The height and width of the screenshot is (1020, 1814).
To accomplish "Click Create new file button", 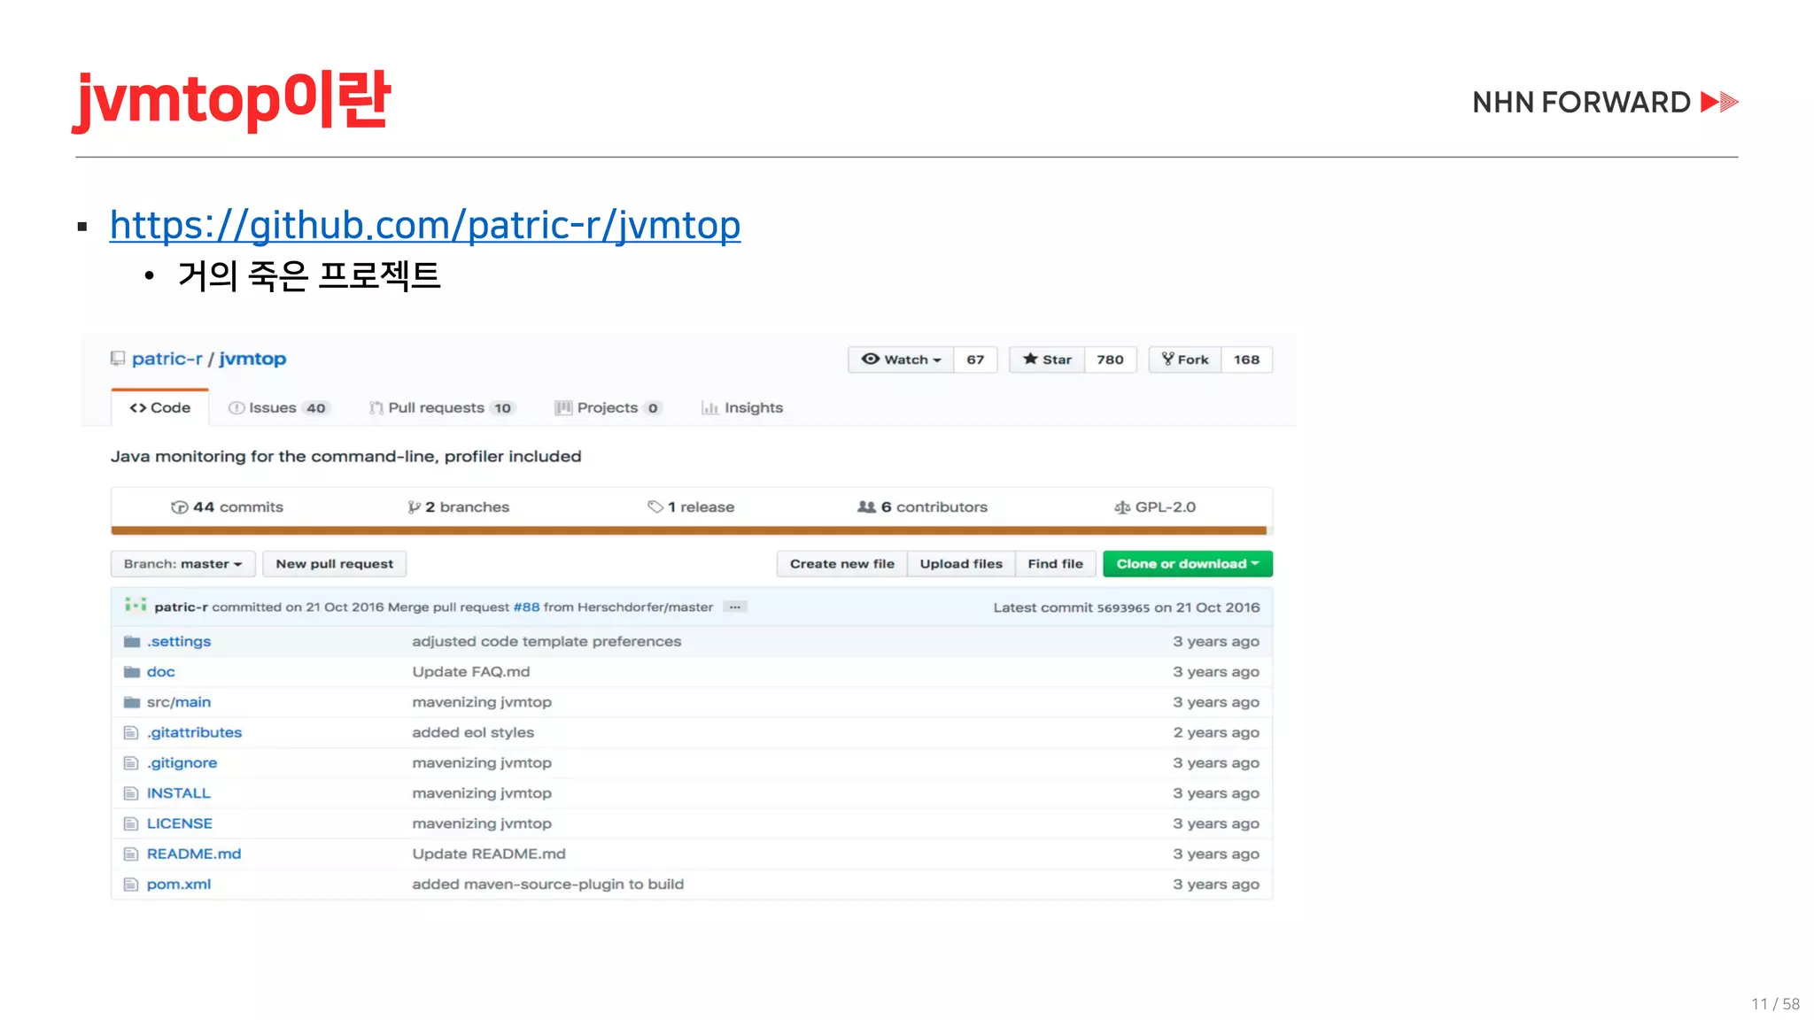I will pyautogui.click(x=842, y=564).
